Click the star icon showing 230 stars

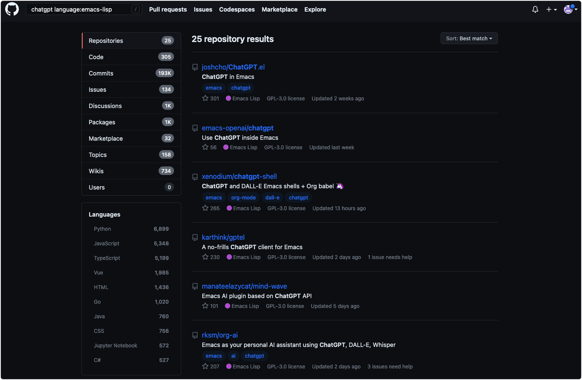pos(205,257)
